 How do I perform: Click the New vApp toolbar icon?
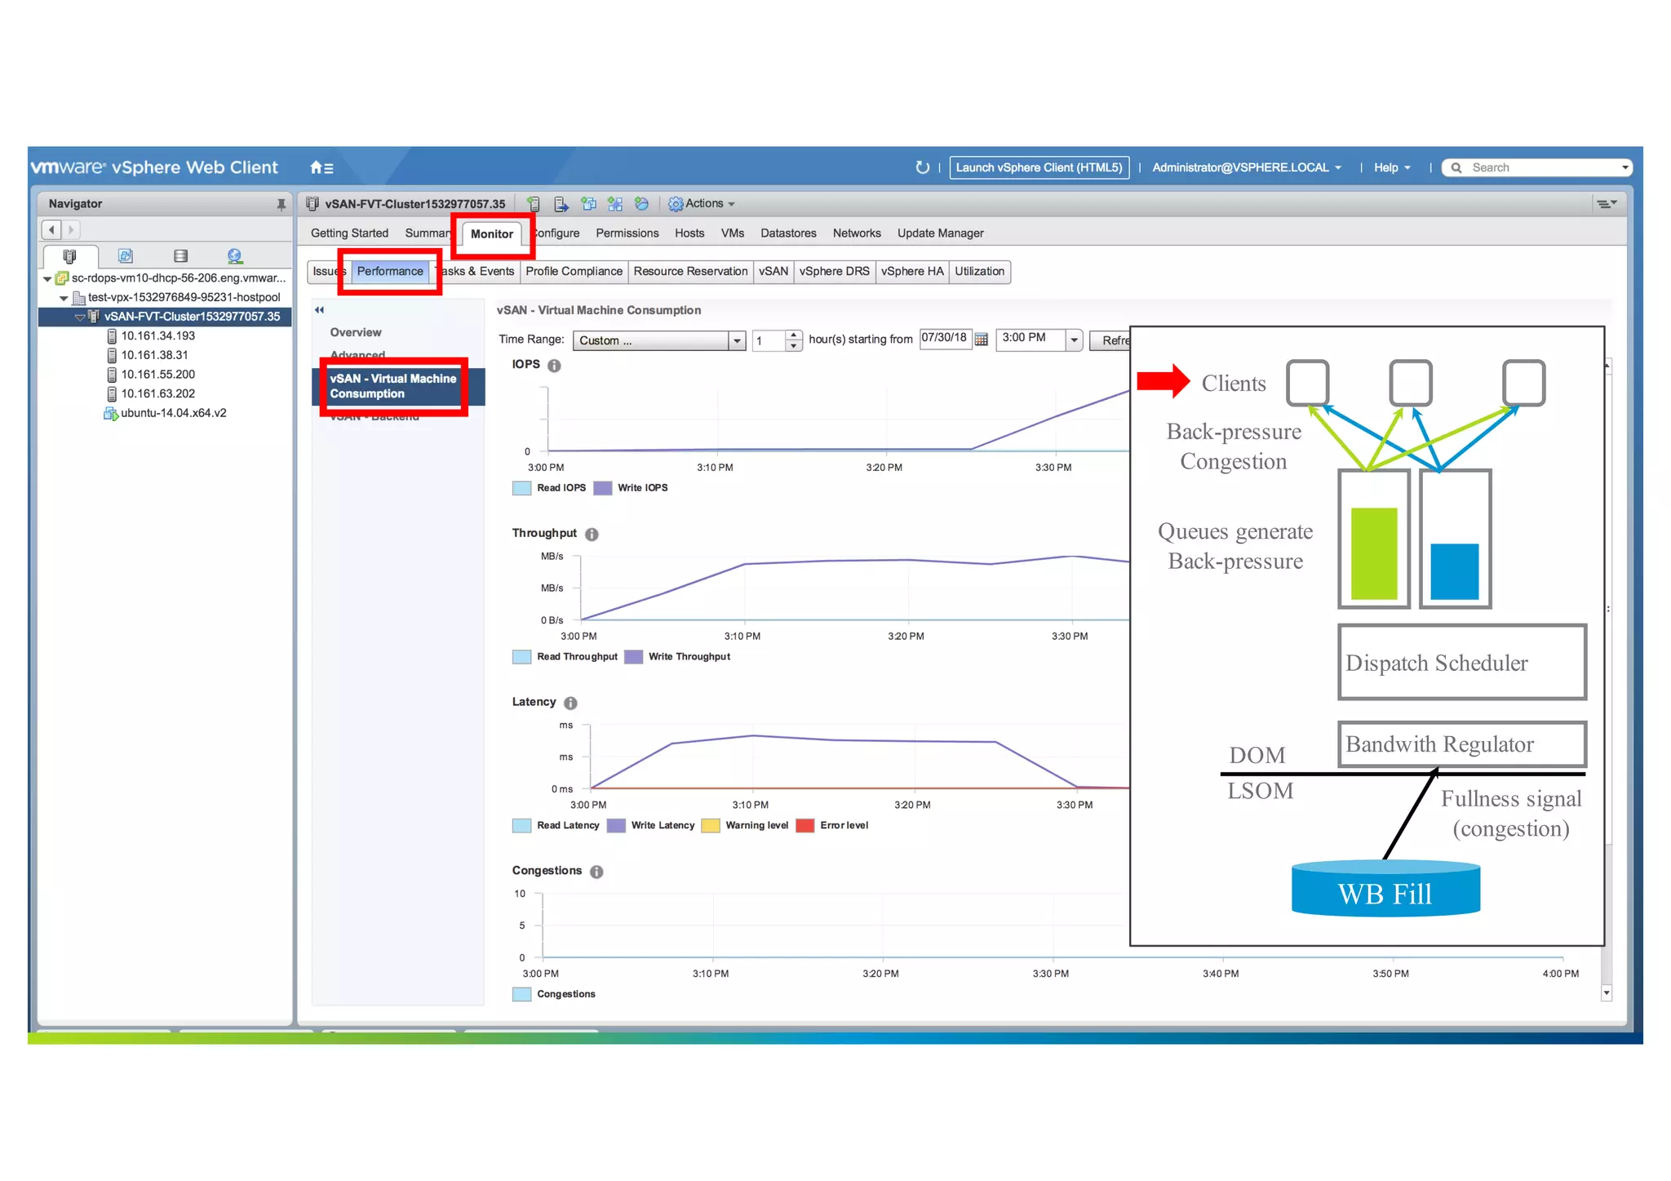pos(615,204)
